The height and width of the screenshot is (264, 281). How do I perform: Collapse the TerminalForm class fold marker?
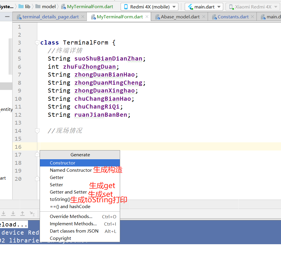(37, 42)
